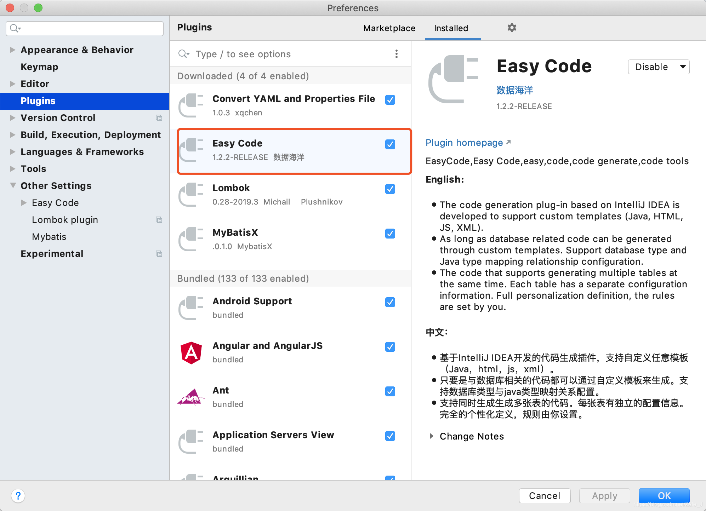
Task: Toggle the Lombok plugin checkbox
Action: pos(390,189)
